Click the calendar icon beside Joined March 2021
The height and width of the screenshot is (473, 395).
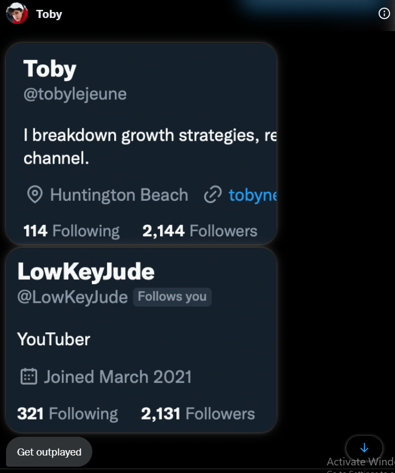click(x=28, y=376)
